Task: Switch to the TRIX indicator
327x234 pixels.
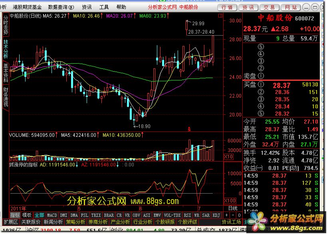Action: [96, 215]
